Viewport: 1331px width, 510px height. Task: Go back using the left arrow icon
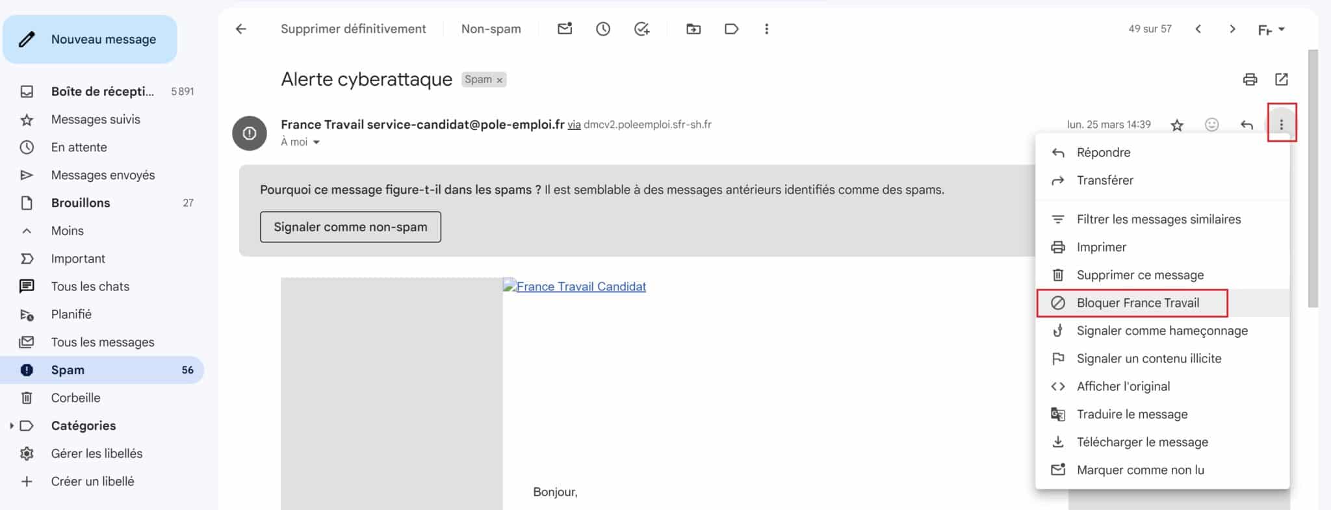pos(241,29)
